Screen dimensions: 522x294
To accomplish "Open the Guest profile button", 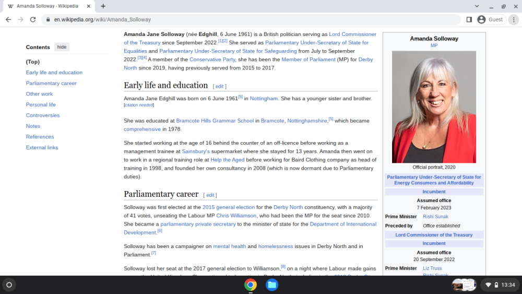I will 491,20.
